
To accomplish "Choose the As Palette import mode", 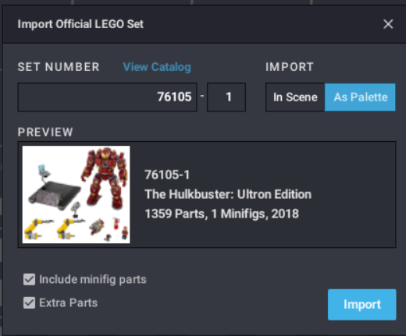I will (x=360, y=97).
